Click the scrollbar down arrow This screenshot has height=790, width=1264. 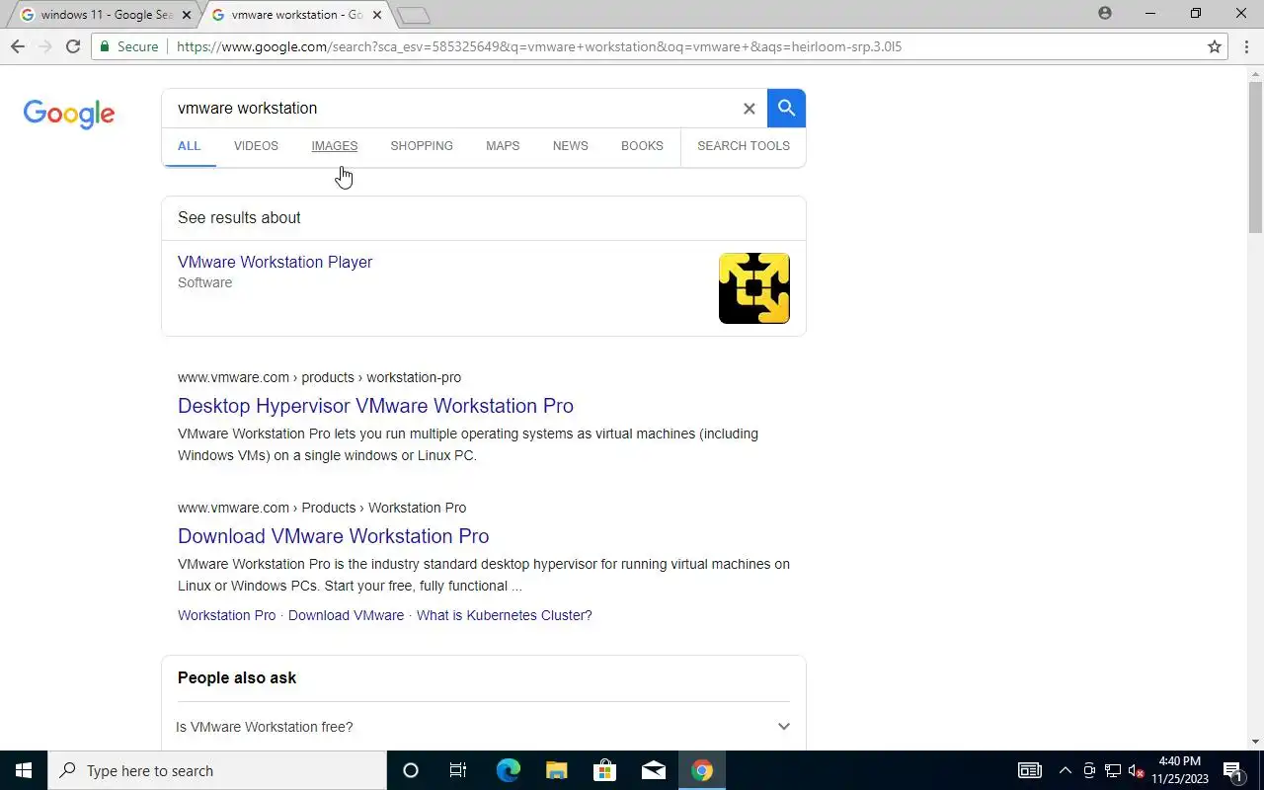click(1255, 742)
